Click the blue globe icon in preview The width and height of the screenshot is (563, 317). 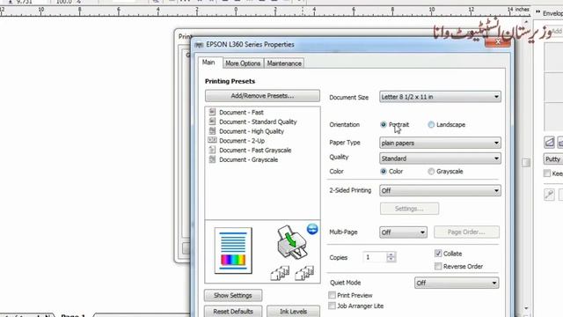point(312,229)
